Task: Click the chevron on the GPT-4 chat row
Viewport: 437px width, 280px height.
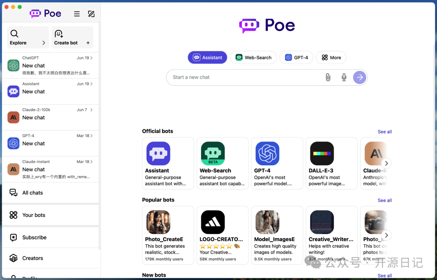Action: (91, 135)
